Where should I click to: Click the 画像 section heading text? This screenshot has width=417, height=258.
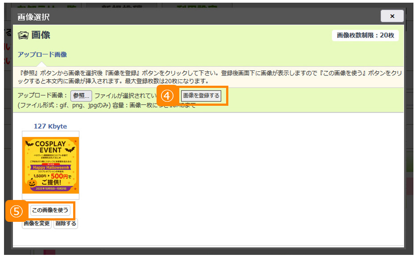41,35
